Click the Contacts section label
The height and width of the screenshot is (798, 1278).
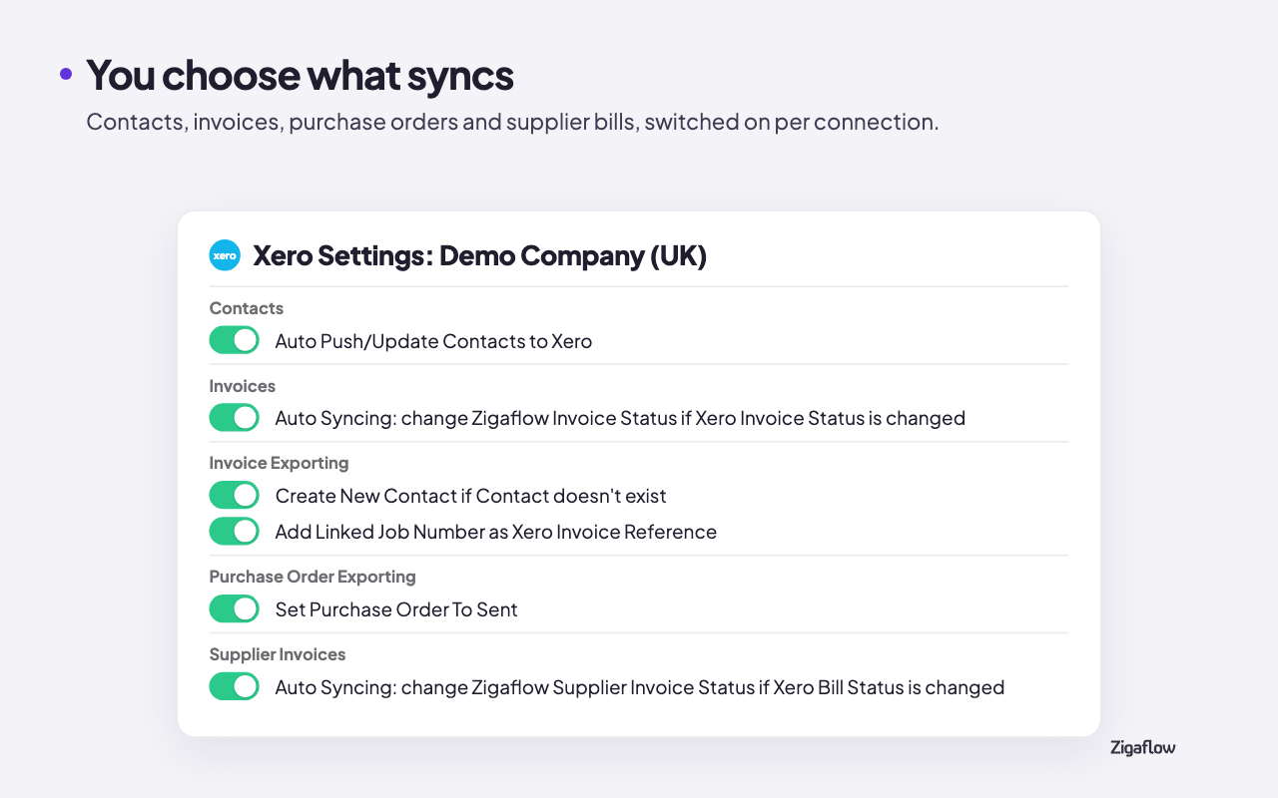click(x=247, y=308)
